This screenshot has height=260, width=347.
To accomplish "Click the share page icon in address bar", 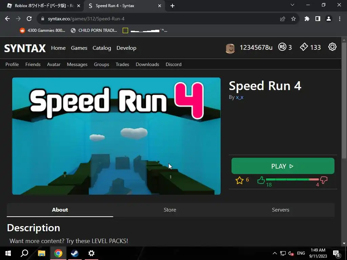I will coord(283,19).
